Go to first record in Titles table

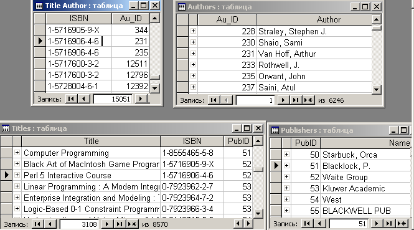click(37, 224)
